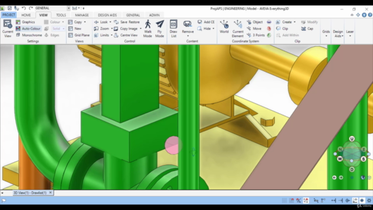Expand the Laser menu
Viewport: 373px width, 210px height.
[350, 33]
